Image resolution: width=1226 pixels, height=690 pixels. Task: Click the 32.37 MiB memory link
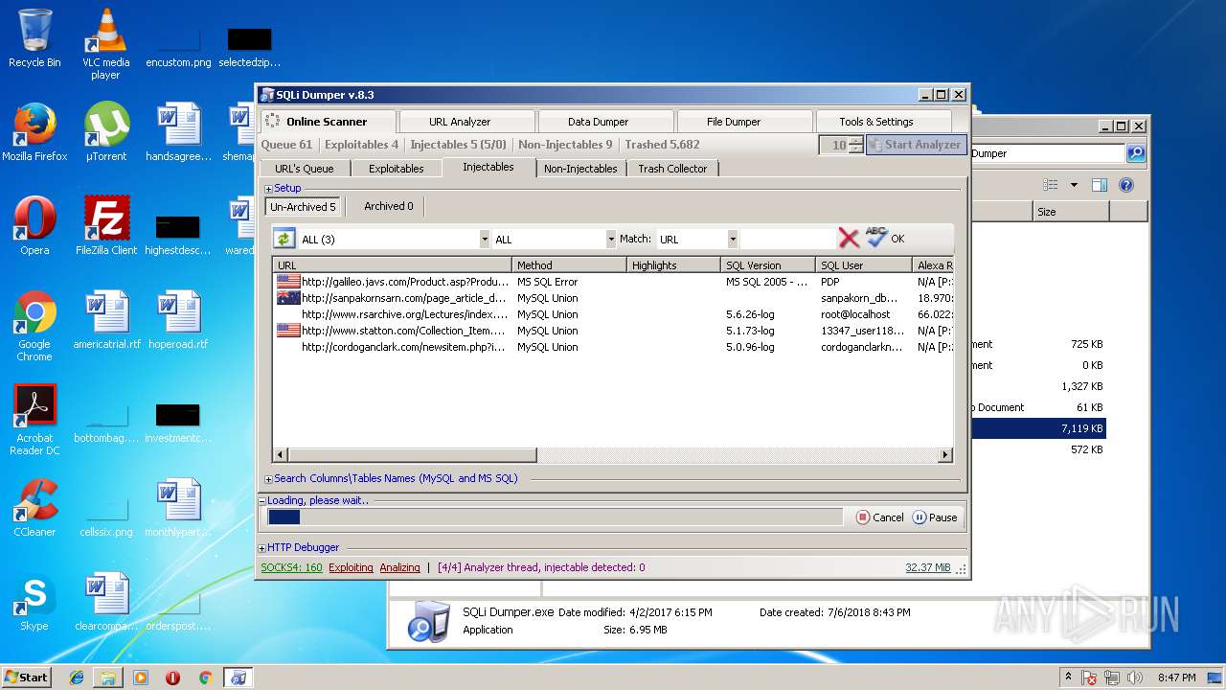click(x=927, y=567)
